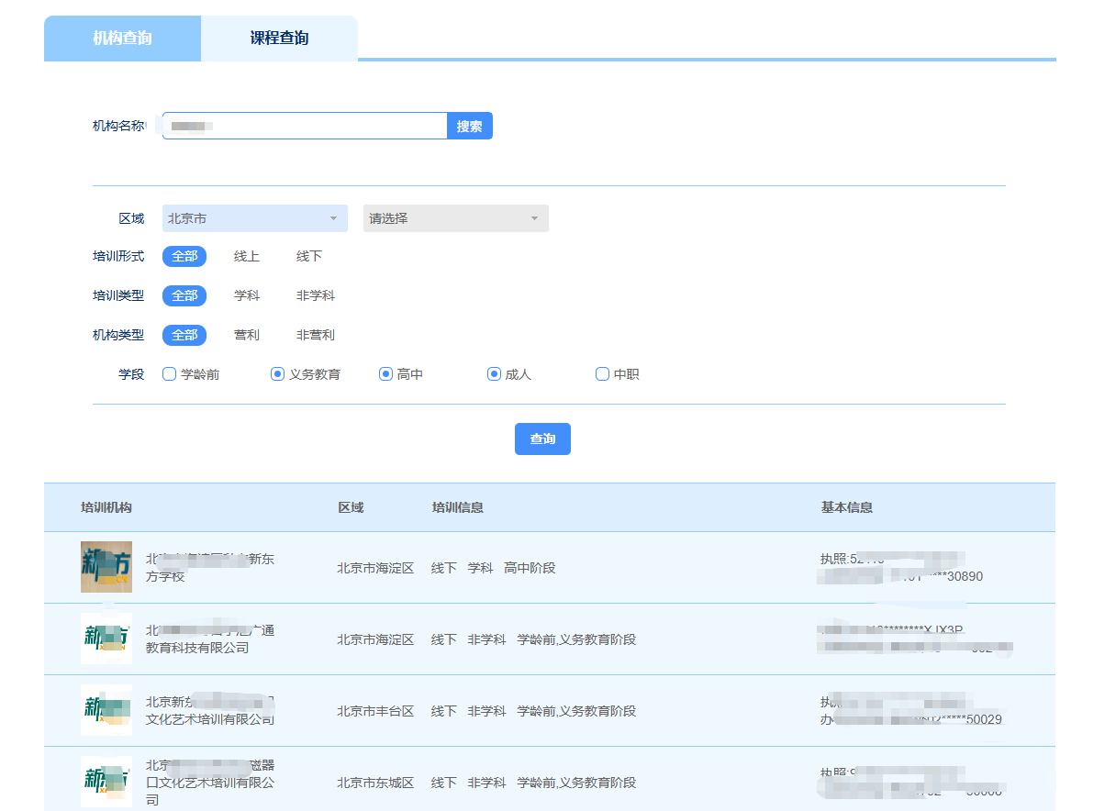Click 北京市丰台区 region cell
The width and height of the screenshot is (1116, 811).
coord(375,711)
